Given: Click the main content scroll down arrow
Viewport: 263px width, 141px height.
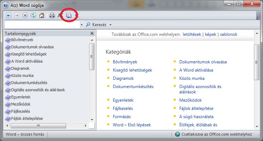Looking at the screenshot, I should [257, 126].
